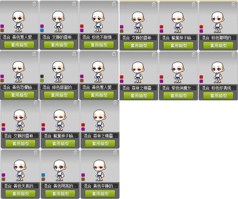This screenshot has width=238, height=199.
Task: Click 套用臉型 under 黃色平靜的 card
Action: click(100, 194)
